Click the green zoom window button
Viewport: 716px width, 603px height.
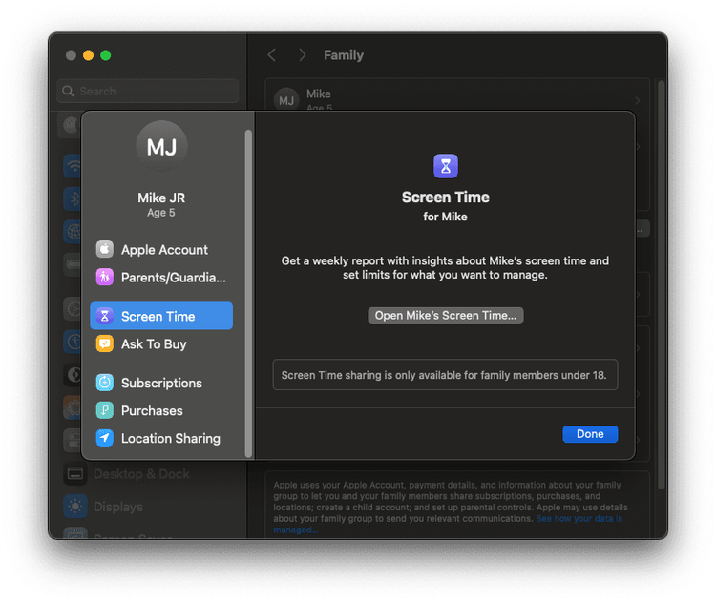click(105, 55)
